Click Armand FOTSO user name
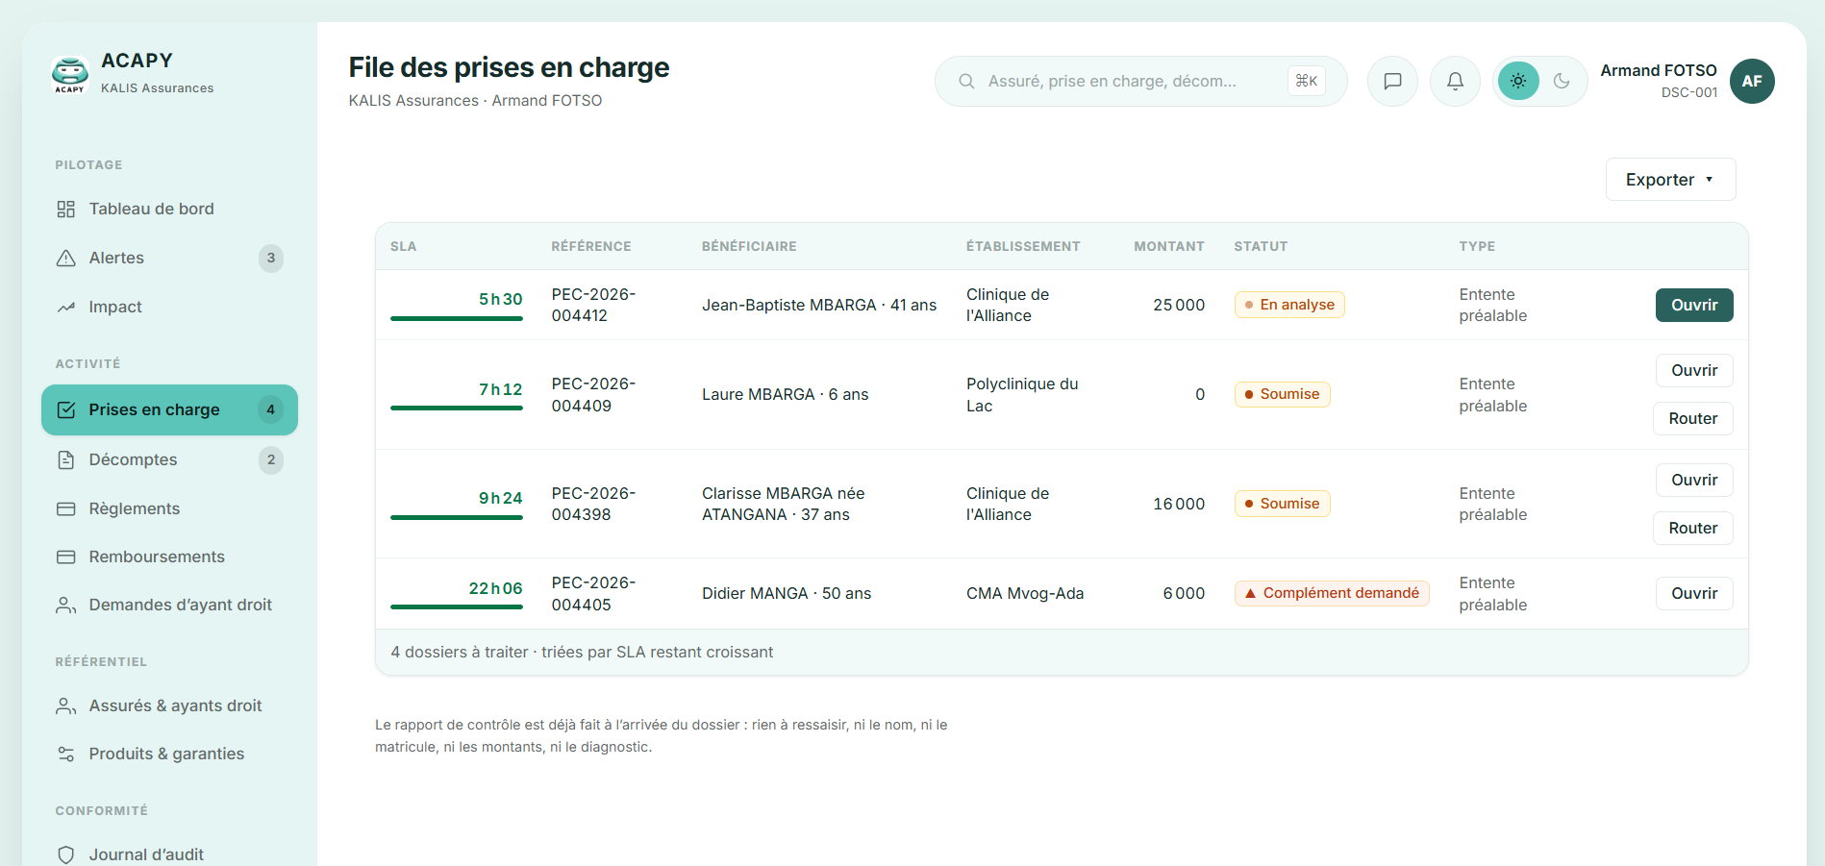The image size is (1825, 866). click(x=1659, y=70)
